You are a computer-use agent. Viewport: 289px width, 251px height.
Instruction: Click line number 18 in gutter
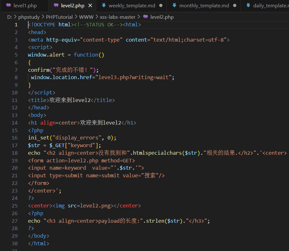click(x=15, y=153)
